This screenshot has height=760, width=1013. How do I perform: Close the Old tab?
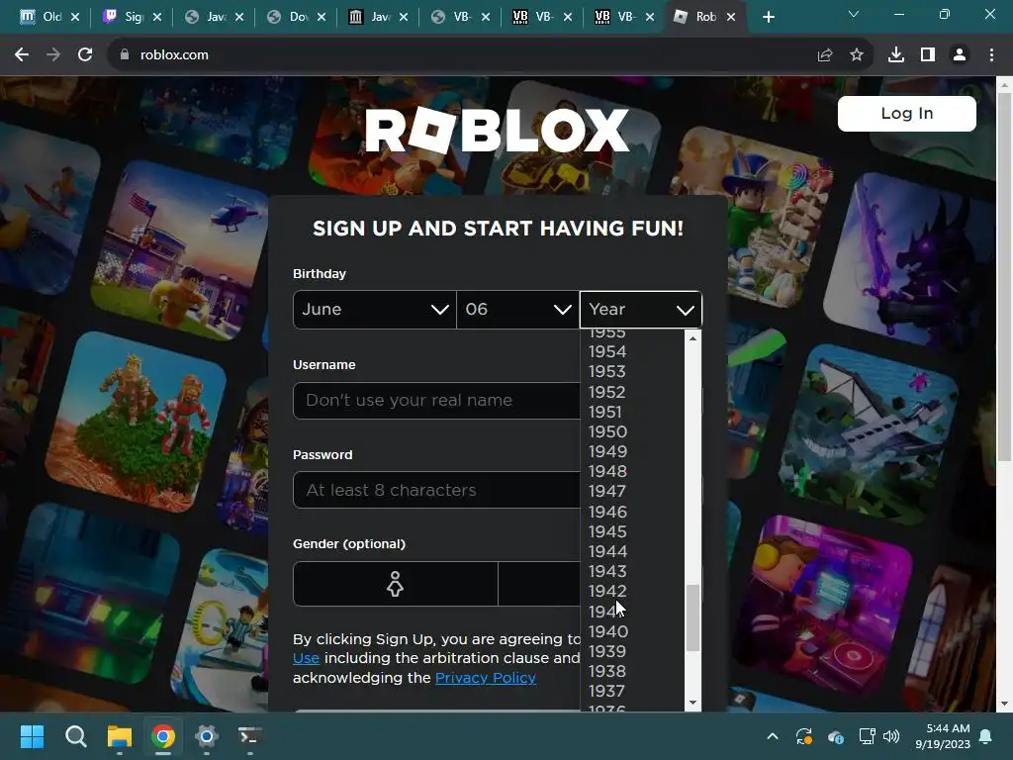(75, 17)
